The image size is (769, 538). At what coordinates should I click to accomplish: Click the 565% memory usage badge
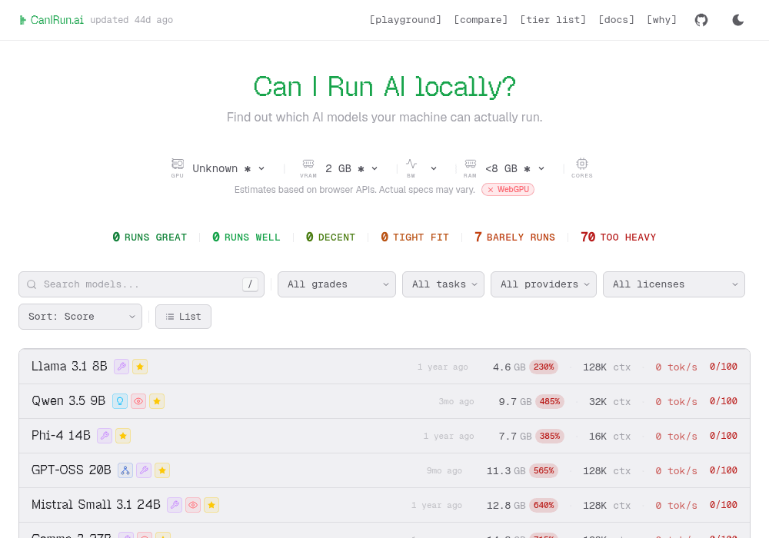pyautogui.click(x=544, y=470)
